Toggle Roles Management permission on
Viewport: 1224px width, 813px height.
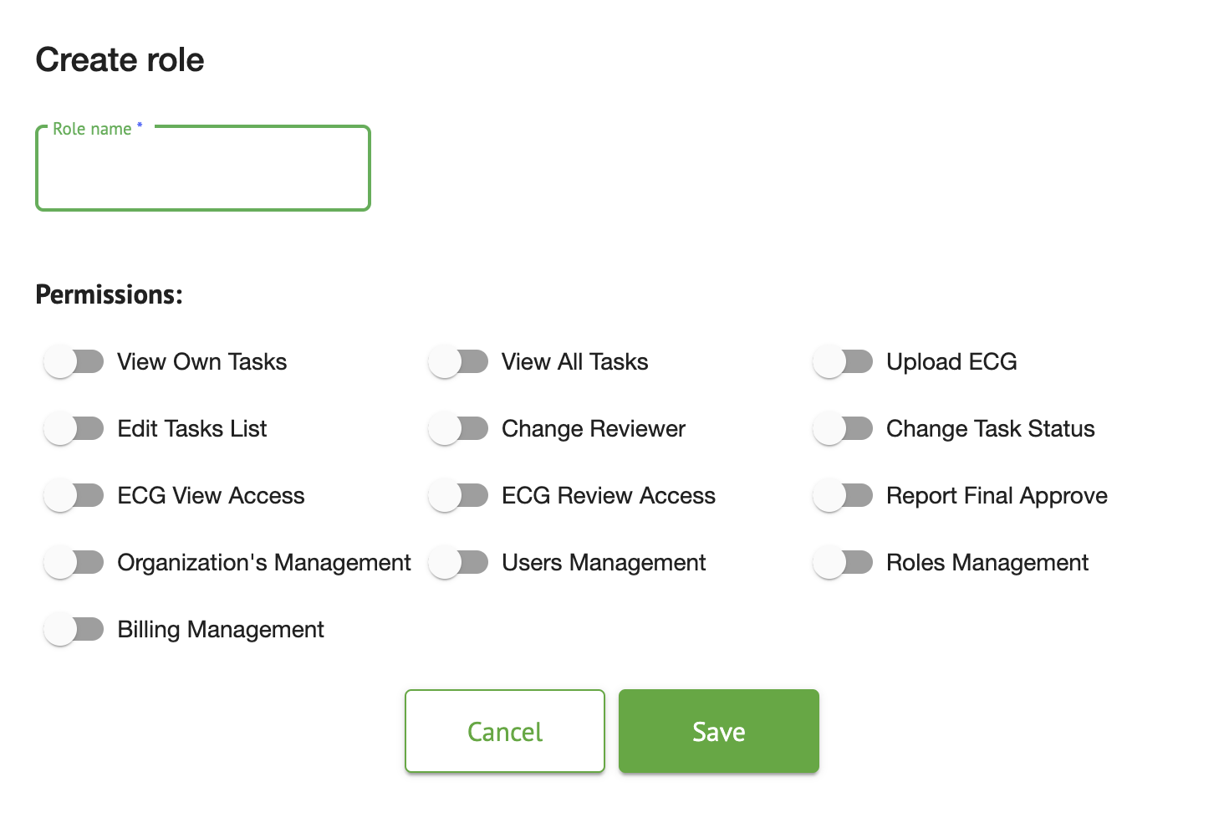[843, 563]
